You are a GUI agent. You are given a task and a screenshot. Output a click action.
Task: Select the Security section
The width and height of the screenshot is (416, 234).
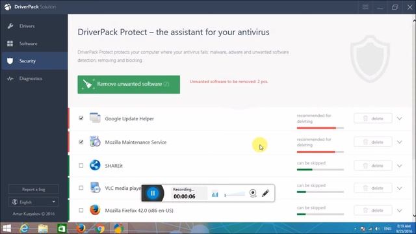tap(34, 61)
